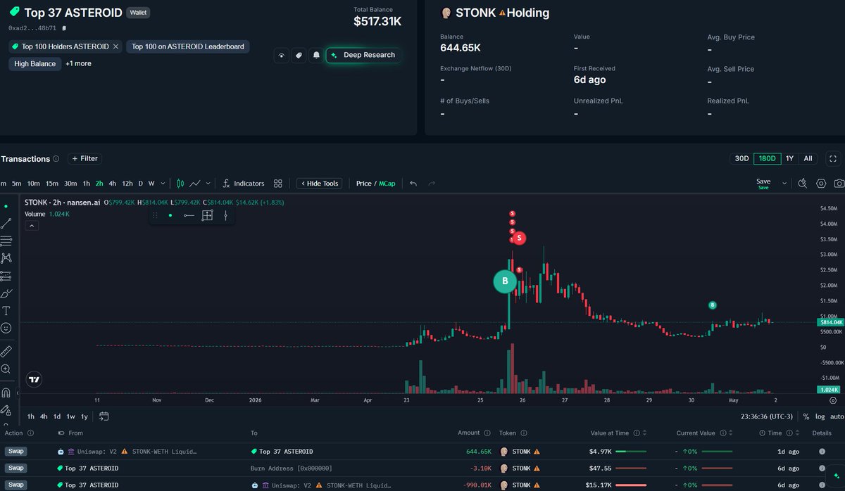
Task: Open the Fibonacci retracement tools
Action: coord(6,241)
